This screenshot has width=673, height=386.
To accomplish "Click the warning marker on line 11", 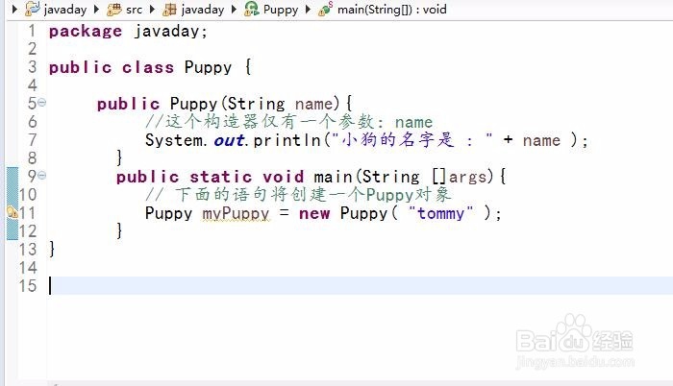I will 12,212.
